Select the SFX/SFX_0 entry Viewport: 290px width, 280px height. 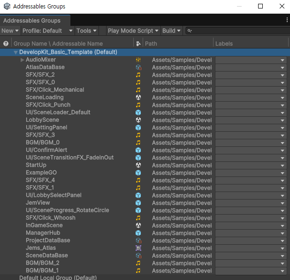tap(40, 82)
